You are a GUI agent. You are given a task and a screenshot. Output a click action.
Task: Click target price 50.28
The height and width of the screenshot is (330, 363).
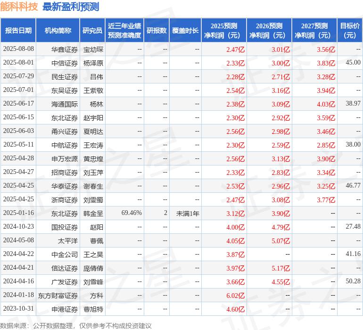coord(353,281)
